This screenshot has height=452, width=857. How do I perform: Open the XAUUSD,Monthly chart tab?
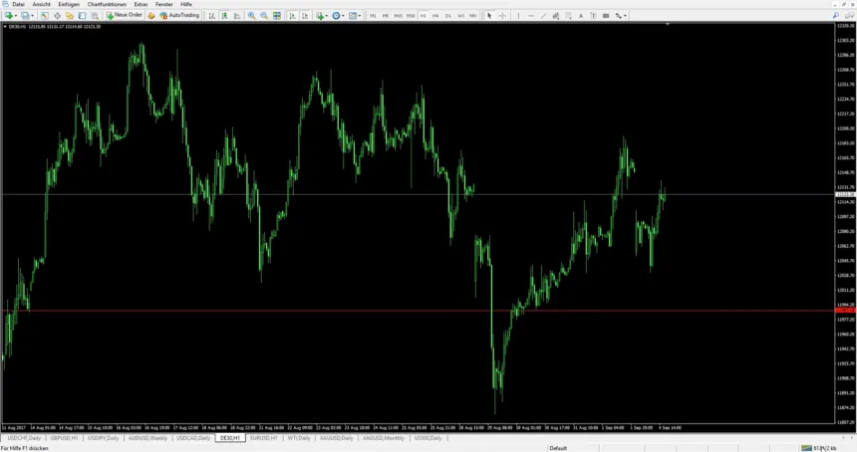click(384, 438)
